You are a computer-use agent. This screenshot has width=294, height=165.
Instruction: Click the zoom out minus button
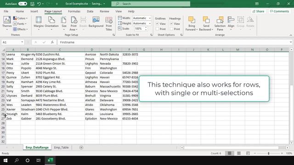tap(255, 153)
